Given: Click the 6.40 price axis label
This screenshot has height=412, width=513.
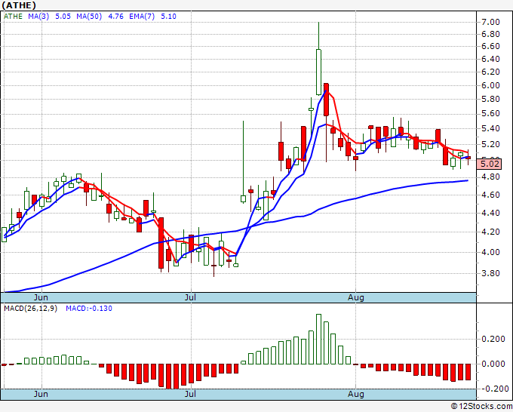Looking at the screenshot, I should (x=490, y=59).
